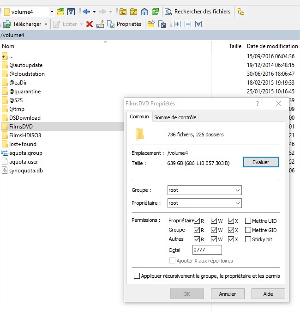Click the green Refresh directory icon
This screenshot has height=312, width=300.
pos(155,12)
